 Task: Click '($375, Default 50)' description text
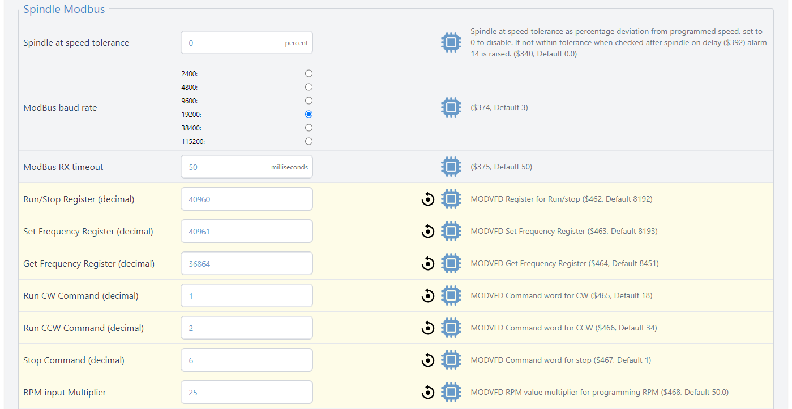pyautogui.click(x=502, y=167)
